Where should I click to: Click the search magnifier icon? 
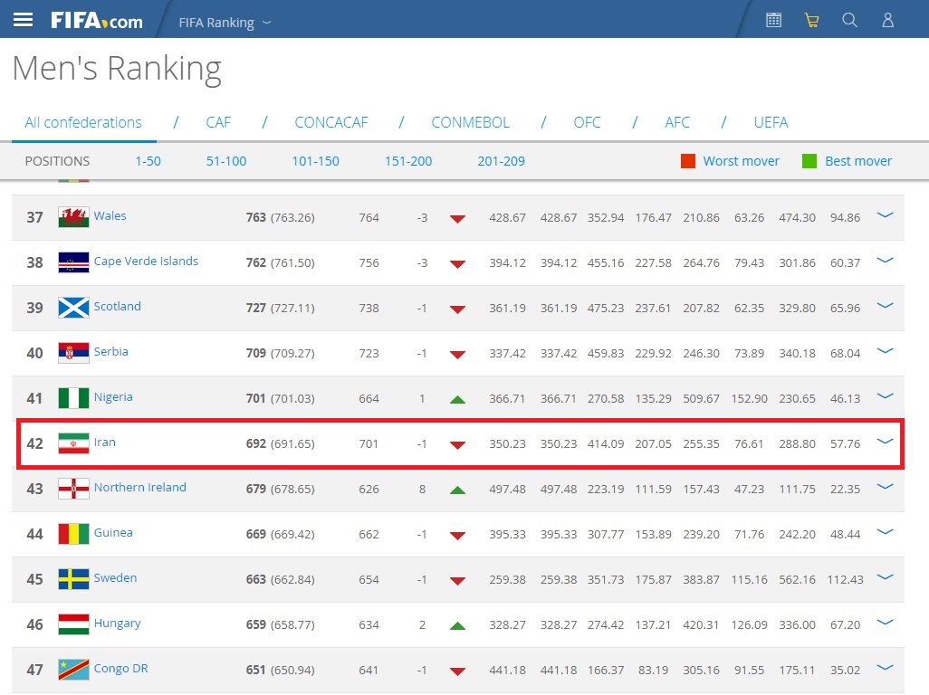pyautogui.click(x=849, y=20)
